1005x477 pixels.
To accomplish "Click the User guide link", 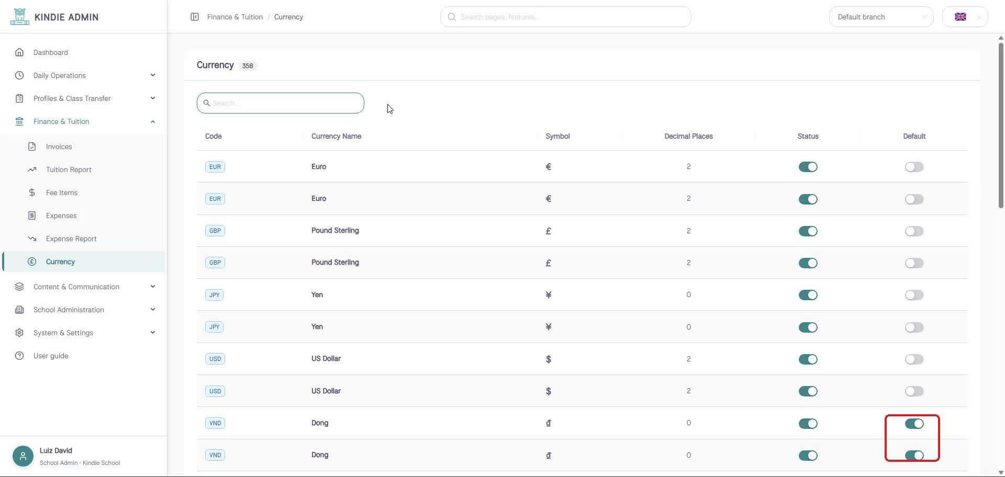I will click(51, 356).
